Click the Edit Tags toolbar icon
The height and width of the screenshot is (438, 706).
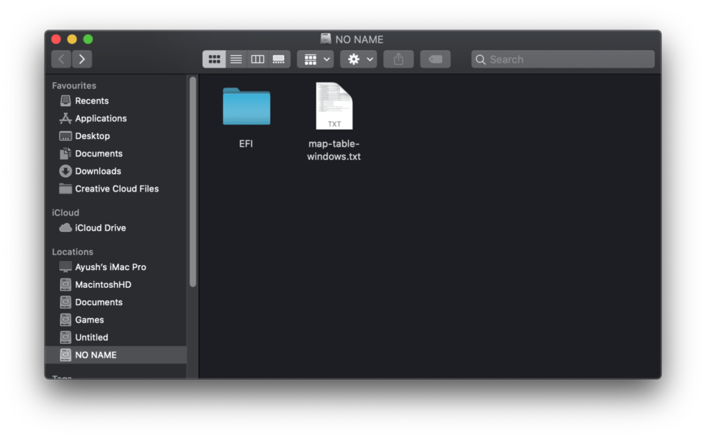click(435, 59)
